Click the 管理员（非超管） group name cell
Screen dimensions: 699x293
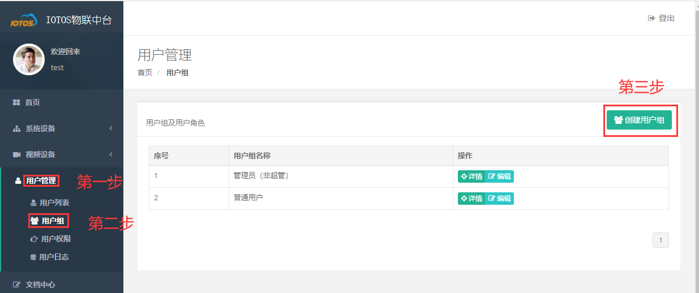coord(341,176)
